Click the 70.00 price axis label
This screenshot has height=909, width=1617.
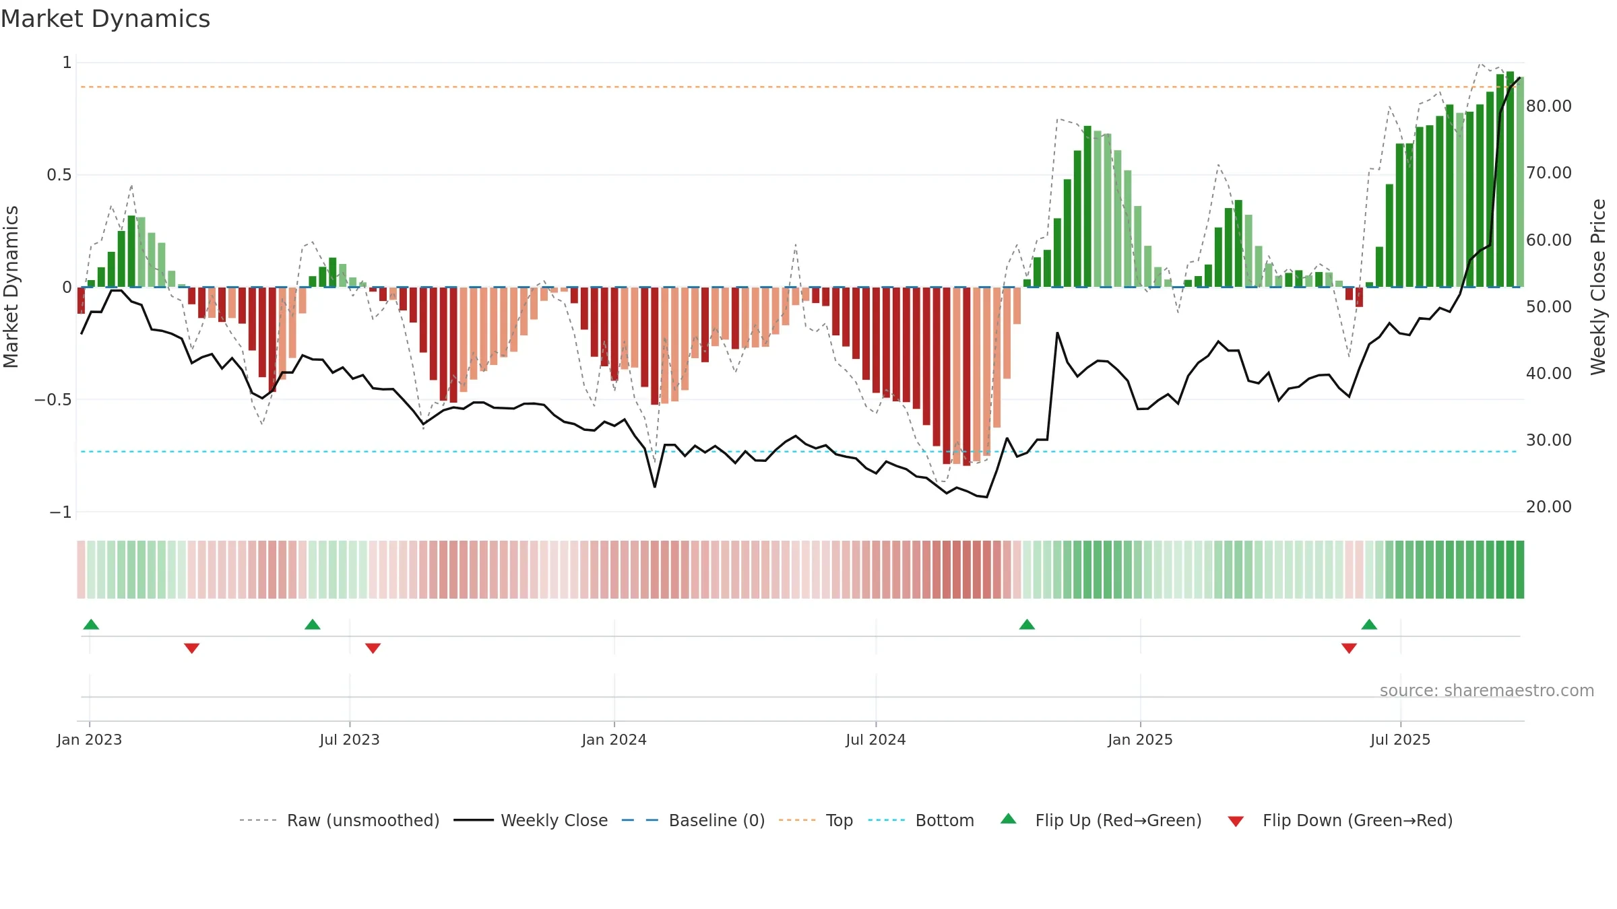tap(1549, 172)
